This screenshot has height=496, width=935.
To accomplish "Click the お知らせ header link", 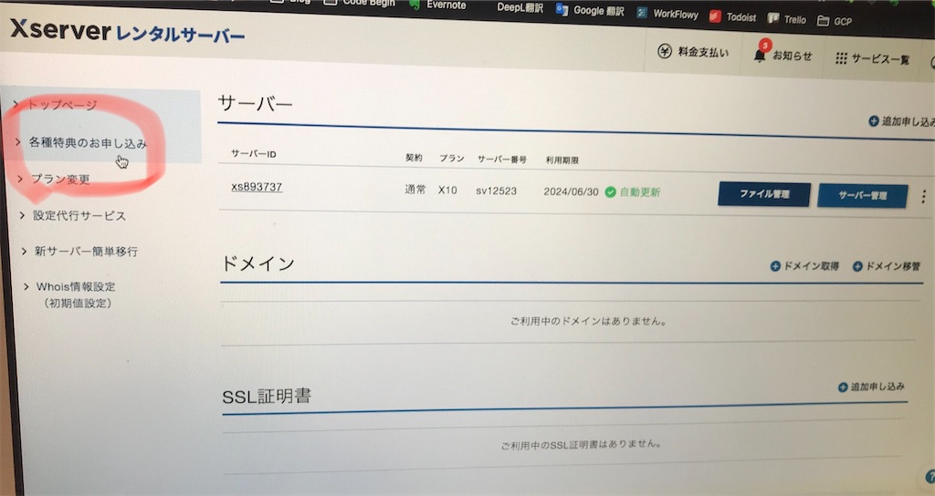I will pos(792,56).
